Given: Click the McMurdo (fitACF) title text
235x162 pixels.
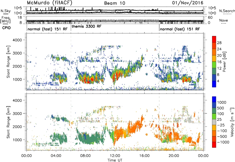Looking at the screenshot, I should [x=49, y=3].
